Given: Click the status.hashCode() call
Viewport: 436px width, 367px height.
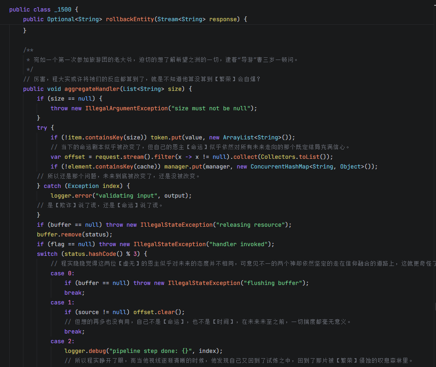Looking at the screenshot, I should click(x=94, y=254).
